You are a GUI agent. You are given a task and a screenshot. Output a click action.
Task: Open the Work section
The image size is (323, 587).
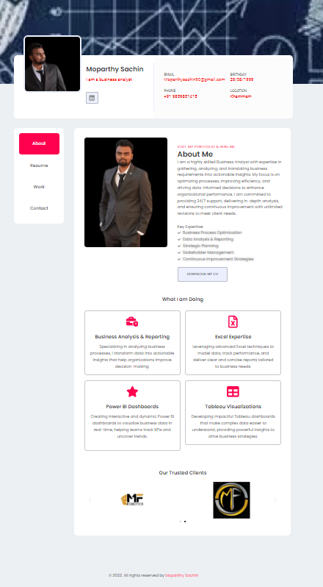coord(39,187)
